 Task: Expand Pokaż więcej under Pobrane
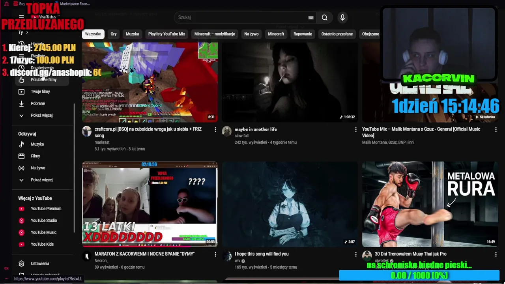pos(43,115)
